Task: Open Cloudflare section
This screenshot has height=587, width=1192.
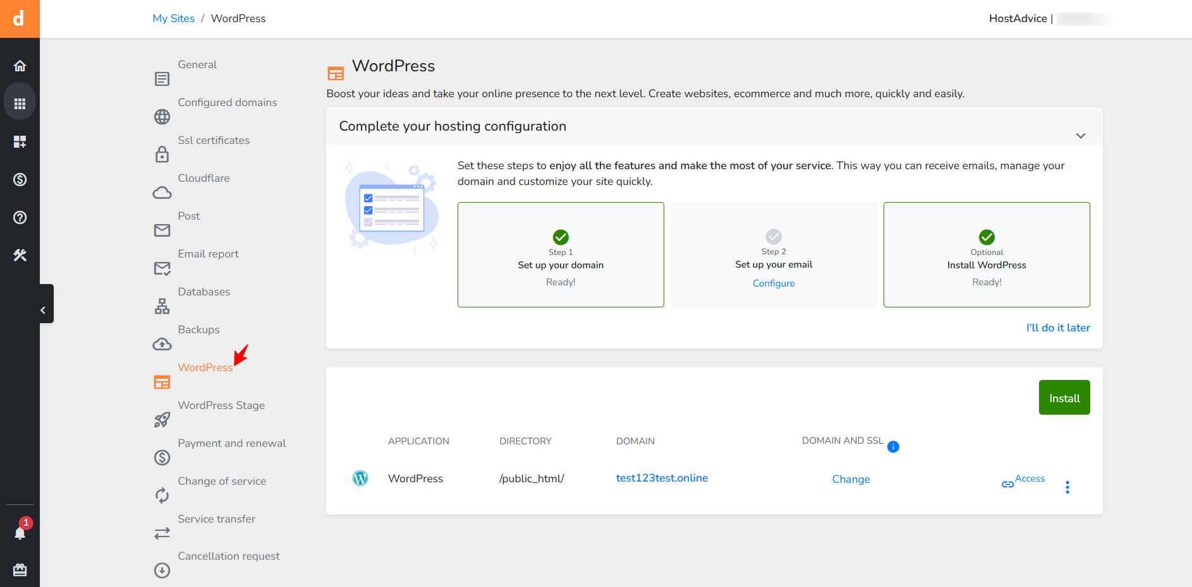Action: (x=204, y=178)
